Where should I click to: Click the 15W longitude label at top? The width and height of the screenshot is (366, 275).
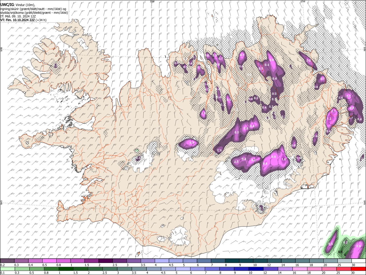[303, 1]
